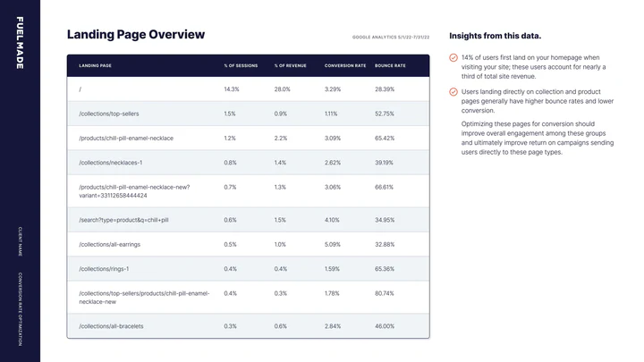Click the checkmark icon beside the 14% homepage insight
644x362 pixels.
(453, 57)
